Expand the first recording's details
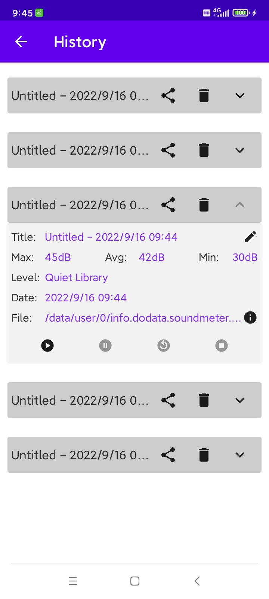Image resolution: width=269 pixels, height=599 pixels. coord(240,95)
